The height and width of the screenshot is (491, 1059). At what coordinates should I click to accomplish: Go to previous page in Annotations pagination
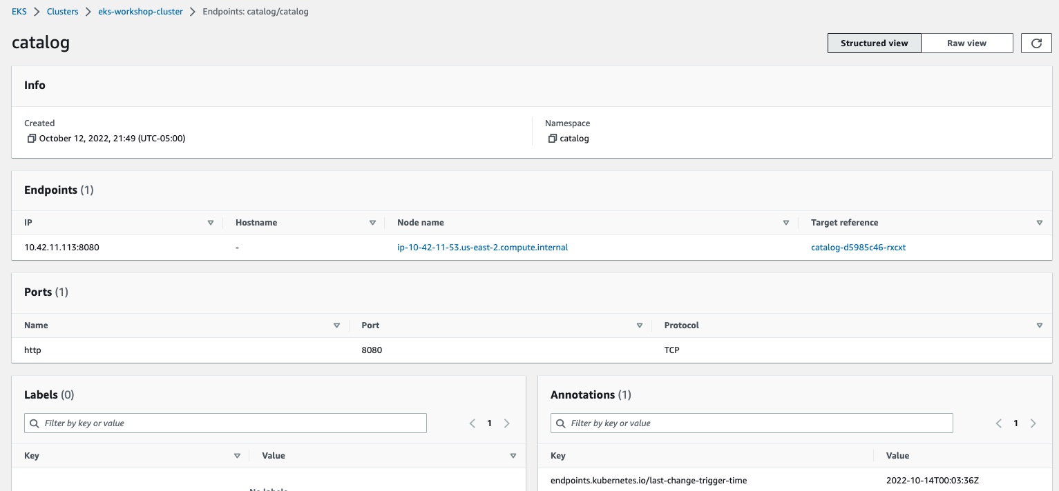pos(999,423)
